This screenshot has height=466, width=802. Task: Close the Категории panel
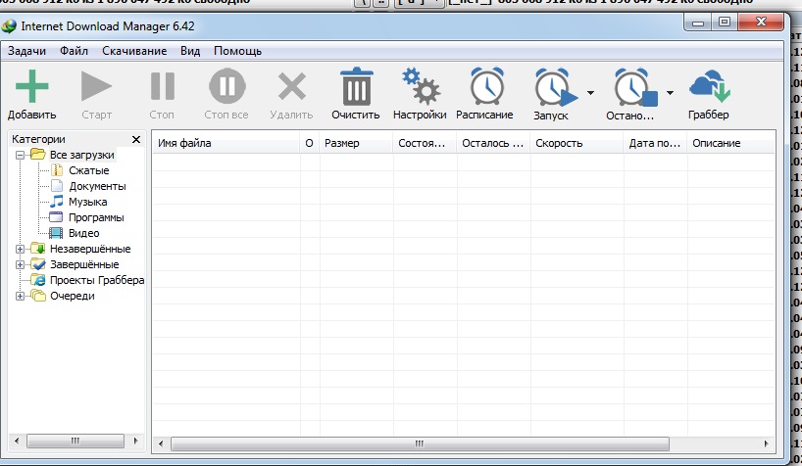click(x=136, y=139)
